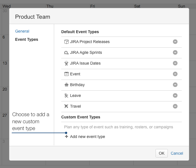Disable the Travel event type

coord(175,106)
